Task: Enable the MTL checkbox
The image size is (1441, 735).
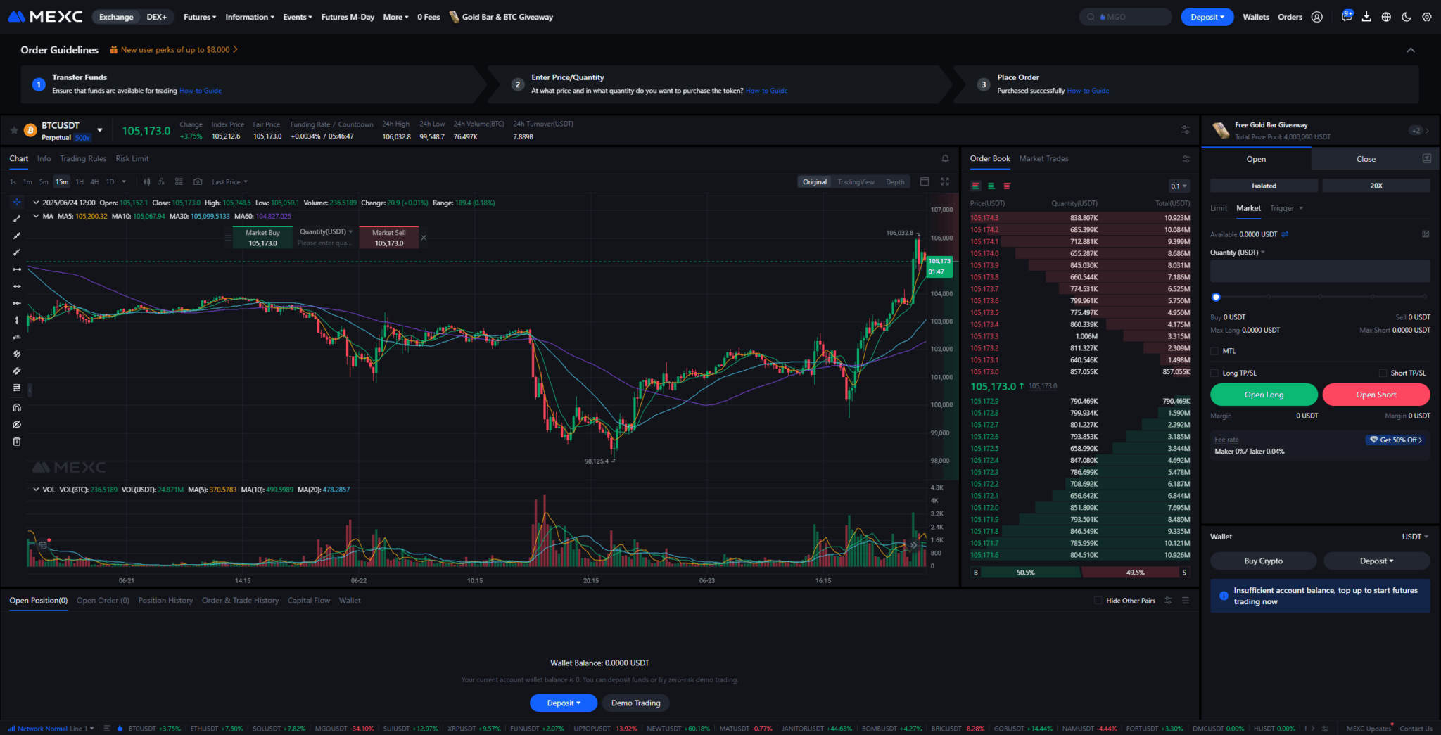Action: tap(1214, 350)
